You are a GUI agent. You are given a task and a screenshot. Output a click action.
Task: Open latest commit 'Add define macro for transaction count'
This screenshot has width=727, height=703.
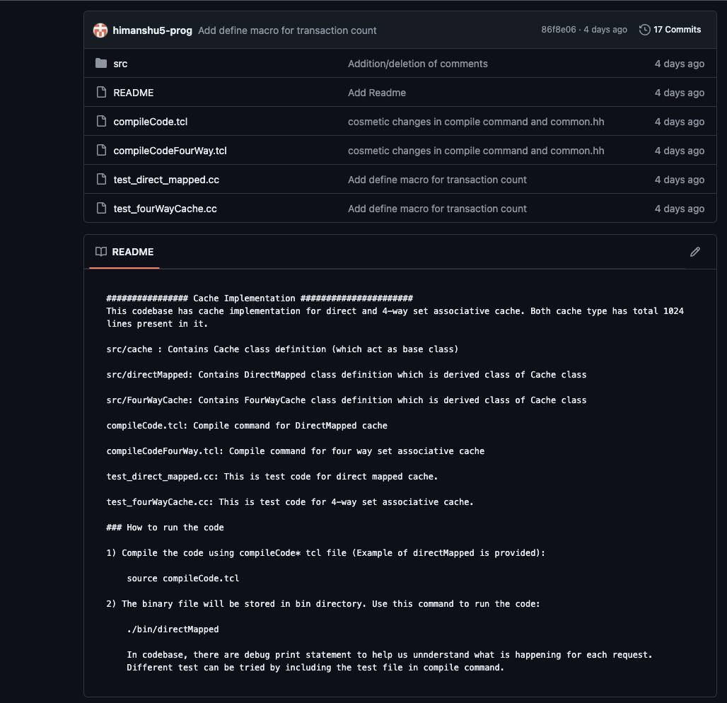[287, 30]
